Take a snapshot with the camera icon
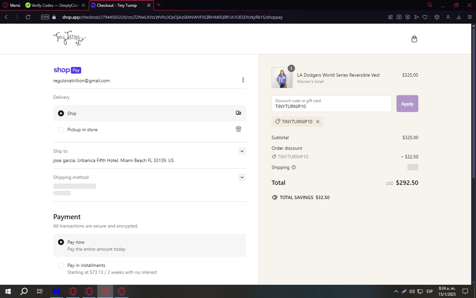The width and height of the screenshot is (476, 298). (399, 17)
